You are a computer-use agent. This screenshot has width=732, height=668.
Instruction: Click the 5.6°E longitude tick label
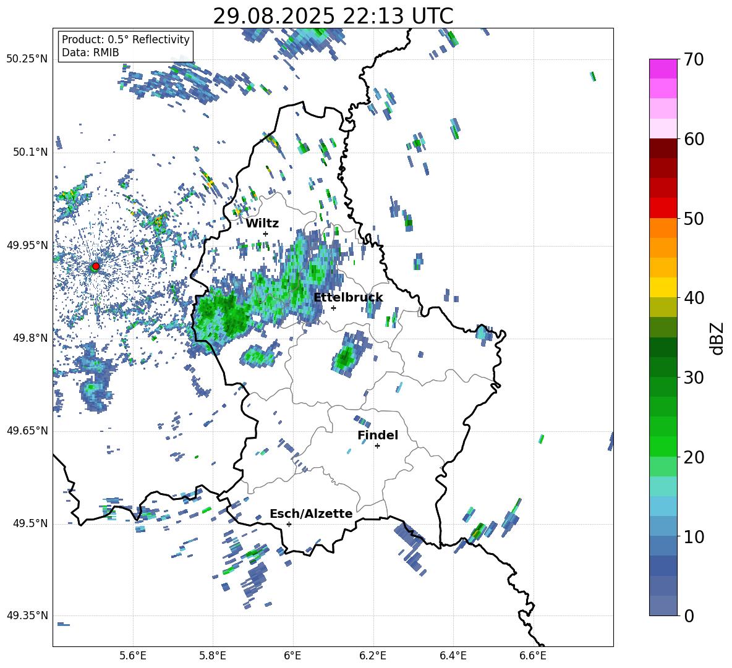(133, 656)
